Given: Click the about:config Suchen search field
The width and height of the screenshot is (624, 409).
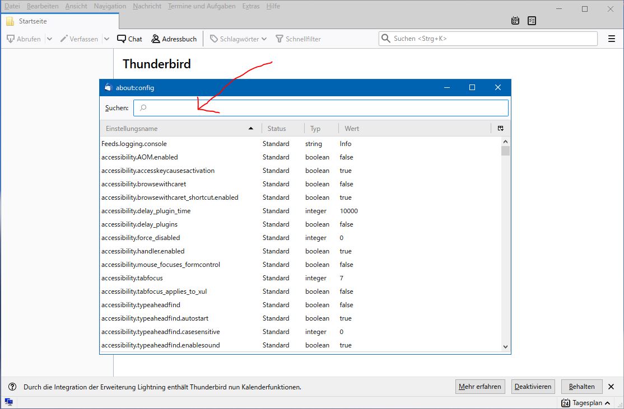Looking at the screenshot, I should point(320,107).
